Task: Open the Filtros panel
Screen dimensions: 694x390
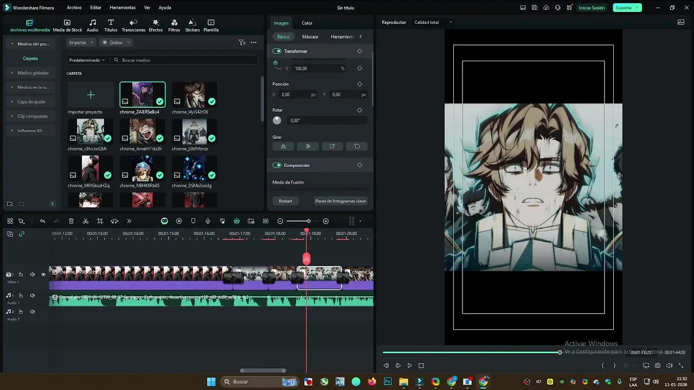Action: pos(174,25)
